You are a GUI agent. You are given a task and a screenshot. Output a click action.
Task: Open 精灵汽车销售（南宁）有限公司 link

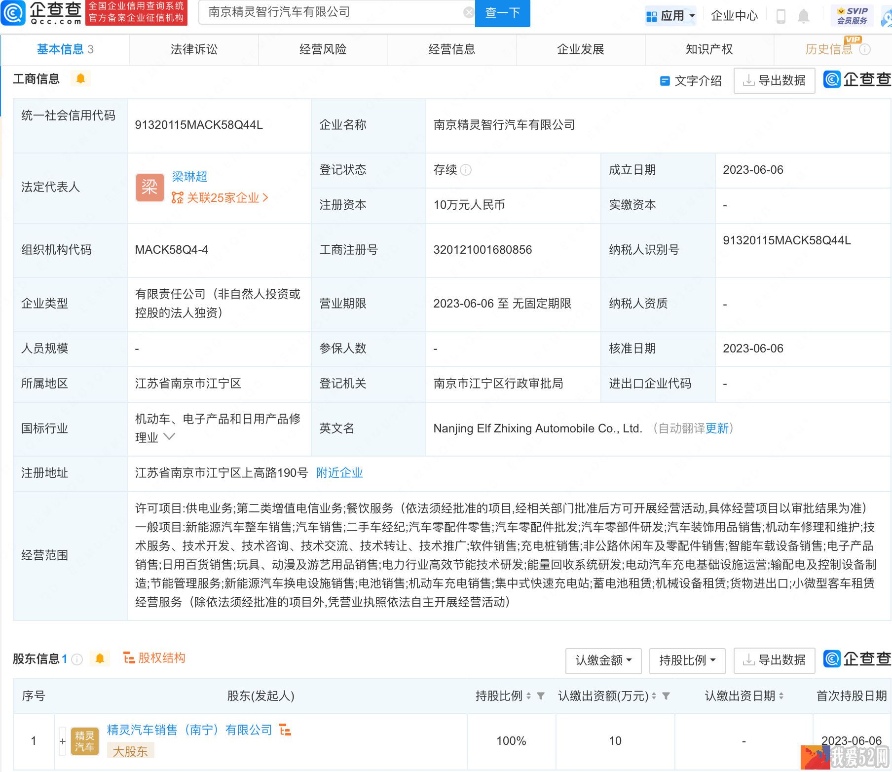click(x=189, y=730)
